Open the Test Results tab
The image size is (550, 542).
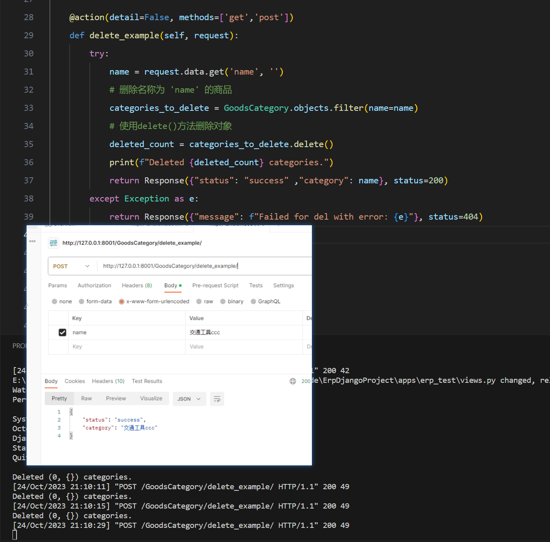coord(147,381)
